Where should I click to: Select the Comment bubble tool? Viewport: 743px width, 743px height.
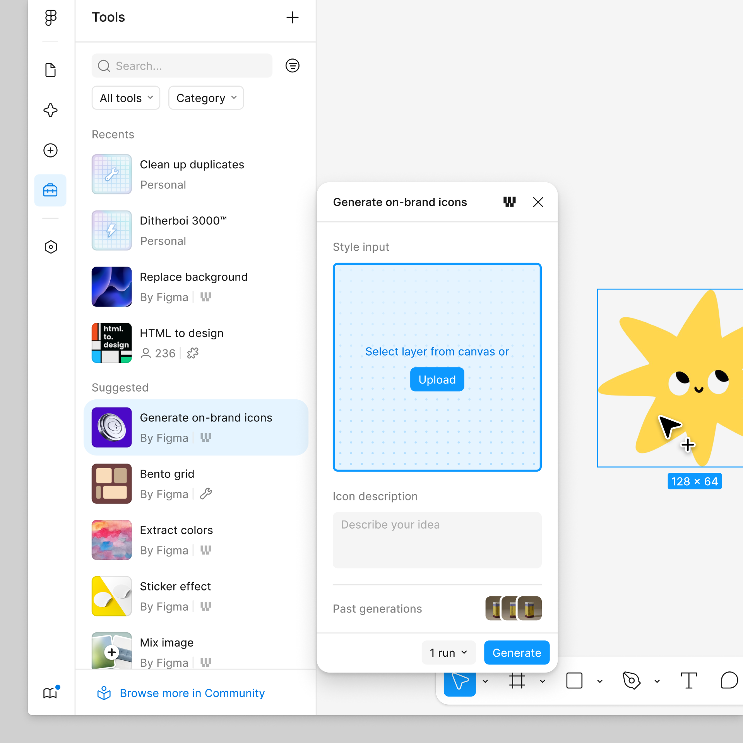coord(730,681)
